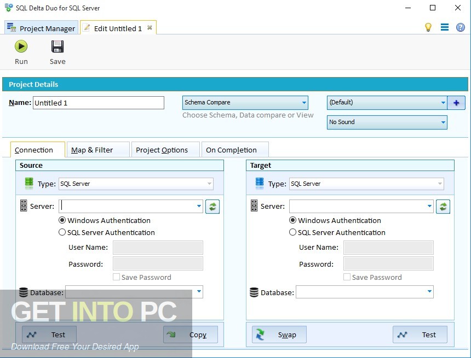The height and width of the screenshot is (358, 471).
Task: Refresh the Source server list
Action: click(212, 207)
